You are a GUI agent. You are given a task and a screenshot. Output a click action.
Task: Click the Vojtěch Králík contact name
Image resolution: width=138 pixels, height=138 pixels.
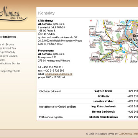[x=103, y=91]
